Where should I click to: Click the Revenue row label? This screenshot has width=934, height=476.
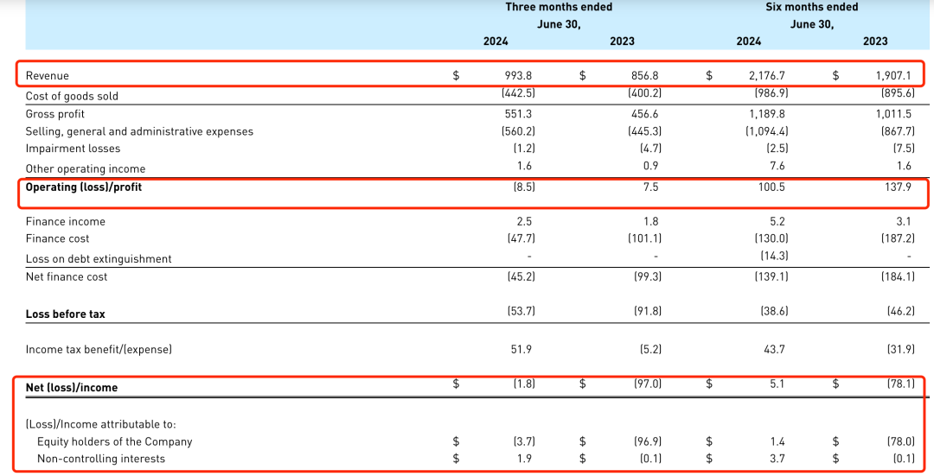[48, 76]
